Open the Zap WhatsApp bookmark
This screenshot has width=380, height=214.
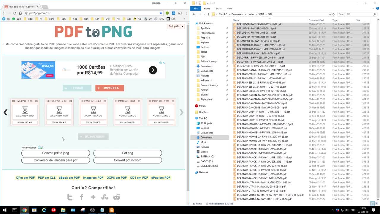click(x=16, y=19)
